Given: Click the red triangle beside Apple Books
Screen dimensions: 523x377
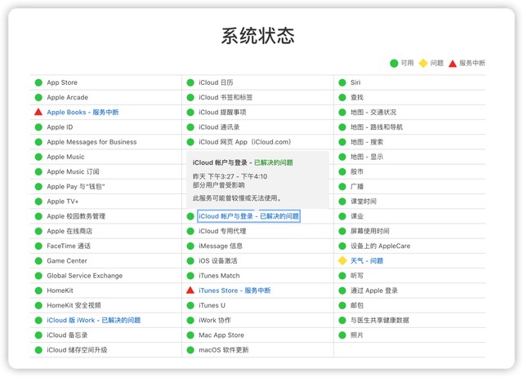Looking at the screenshot, I should coord(38,112).
